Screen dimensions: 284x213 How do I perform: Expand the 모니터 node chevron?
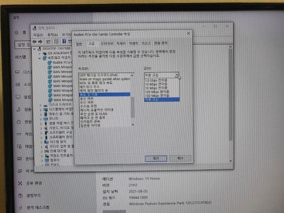coord(41,119)
